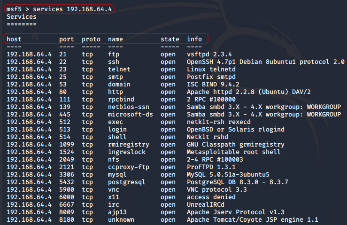The image size is (347, 225).
Task: Click the 'ajp13' service name
Action: tap(117, 212)
